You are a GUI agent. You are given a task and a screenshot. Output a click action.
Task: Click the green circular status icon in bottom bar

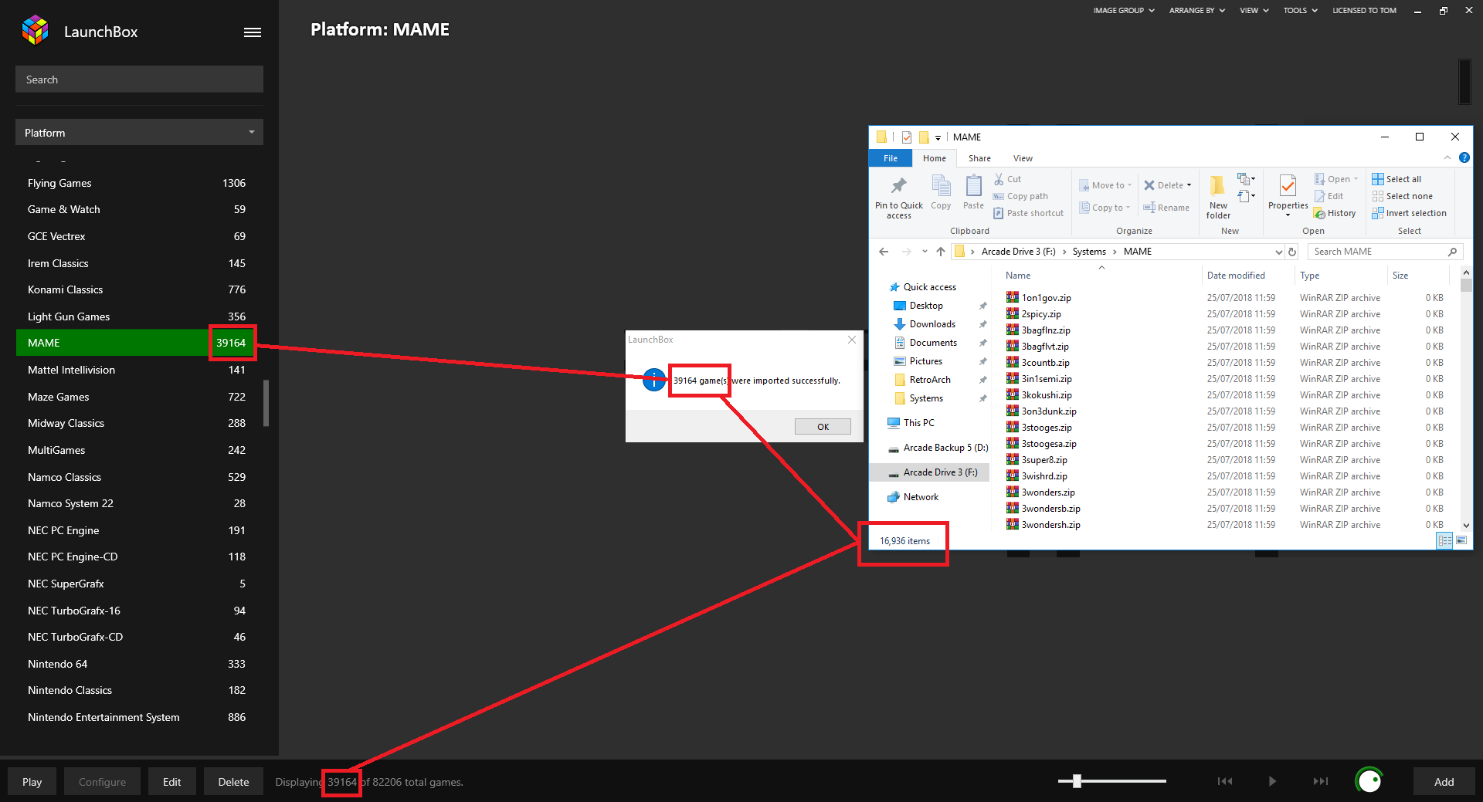[x=1369, y=780]
